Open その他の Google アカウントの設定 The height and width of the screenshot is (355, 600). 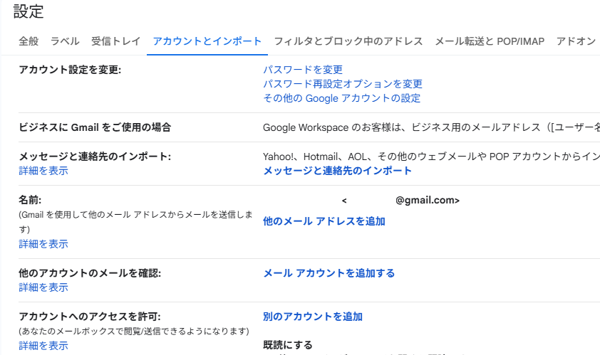341,98
